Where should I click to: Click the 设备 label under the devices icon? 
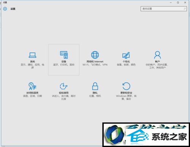64,62
